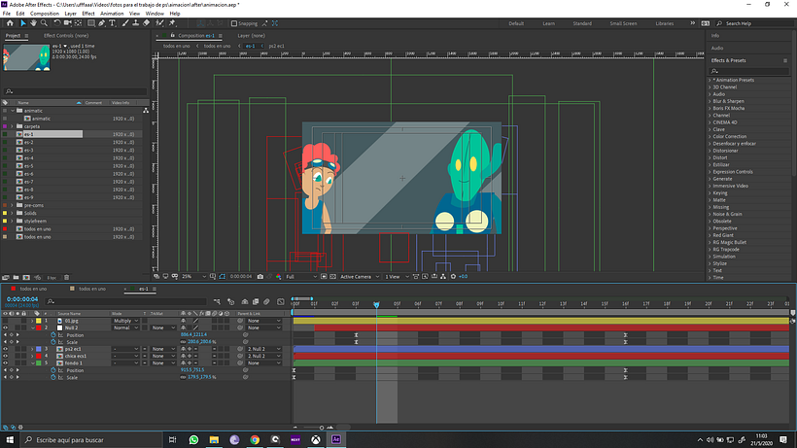Switch to the Standard workspace
Viewport: 797px width, 448px height.
(582, 23)
